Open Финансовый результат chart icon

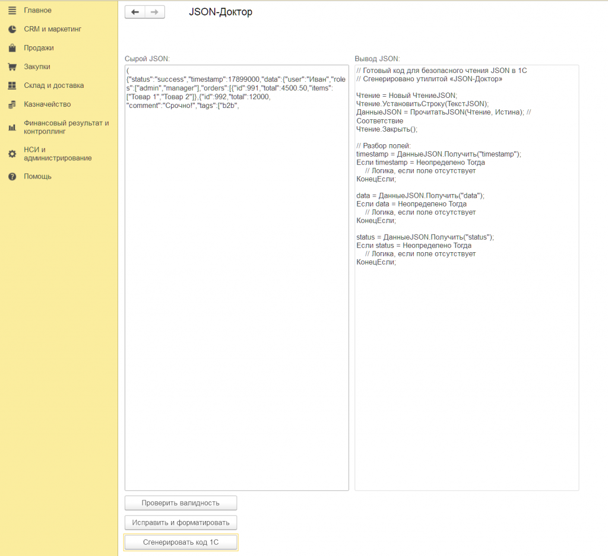pos(12,127)
